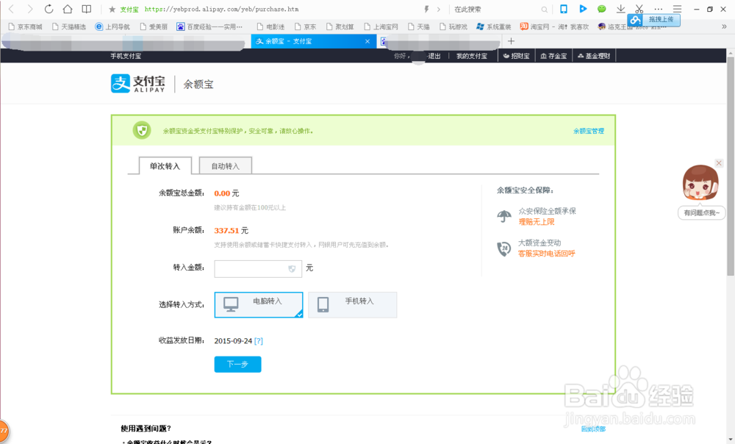Click the search magnifier icon
Screen dimensions: 735x444
click(x=544, y=10)
